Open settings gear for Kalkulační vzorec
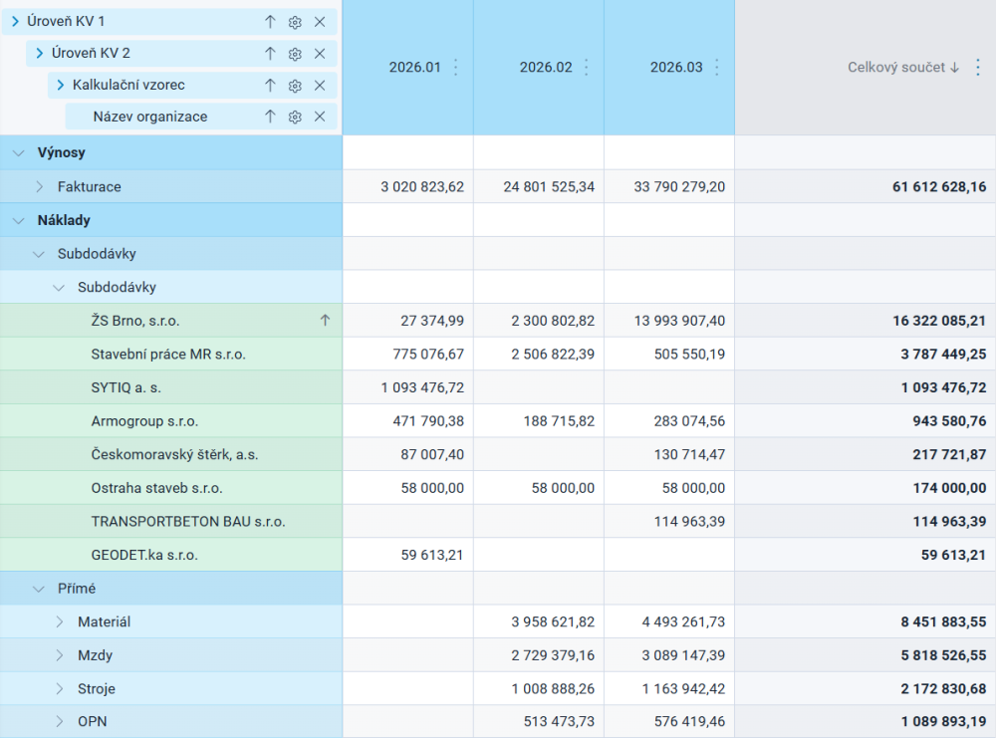The height and width of the screenshot is (738, 996). click(295, 86)
